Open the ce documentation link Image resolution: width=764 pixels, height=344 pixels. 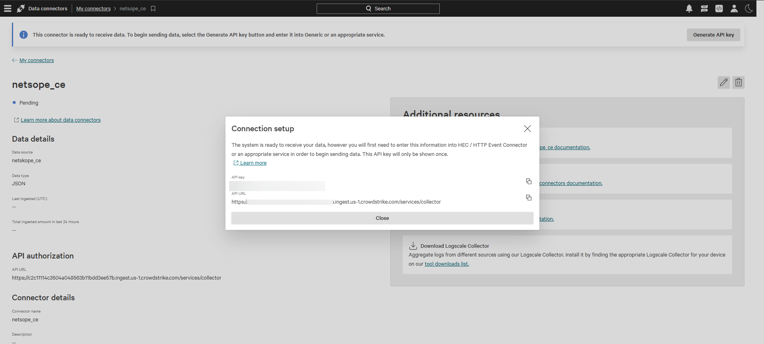(565, 148)
